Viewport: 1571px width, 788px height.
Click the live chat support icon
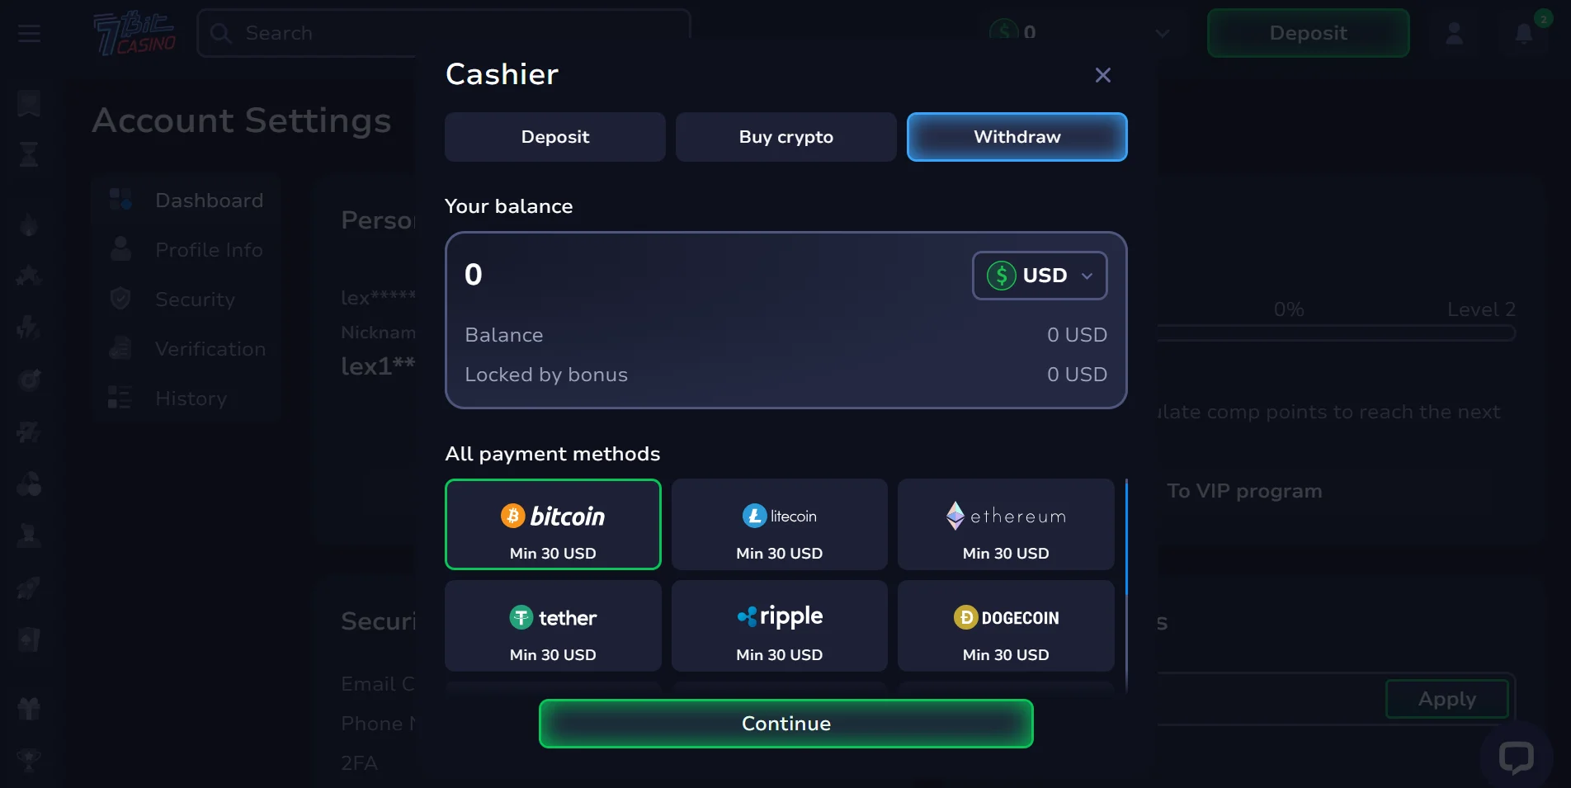pyautogui.click(x=1516, y=757)
